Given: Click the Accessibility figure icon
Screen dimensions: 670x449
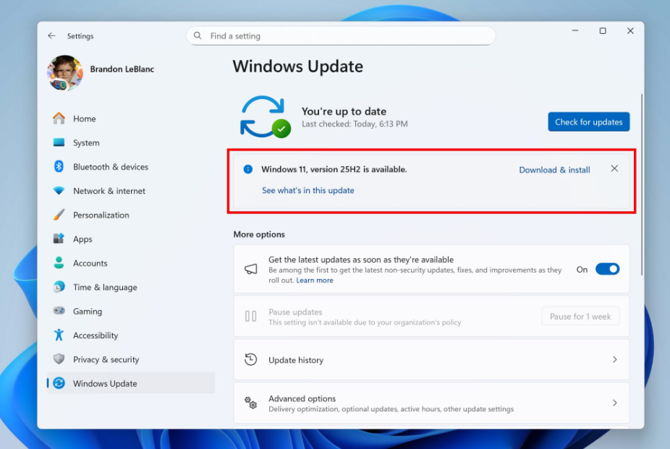Looking at the screenshot, I should pos(59,335).
